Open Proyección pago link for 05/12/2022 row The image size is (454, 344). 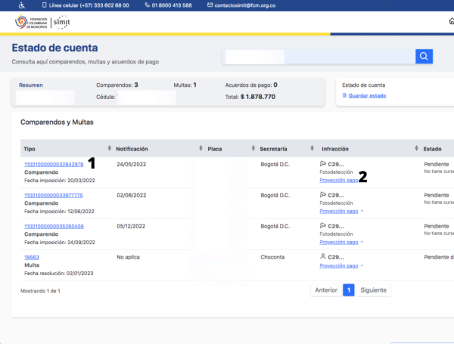pyautogui.click(x=339, y=242)
